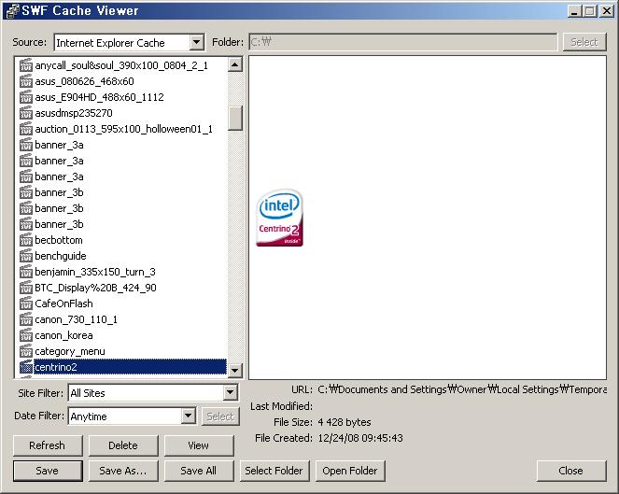This screenshot has height=494, width=619.
Task: Click the SWF icon next to benchguide
Action: pyautogui.click(x=25, y=256)
